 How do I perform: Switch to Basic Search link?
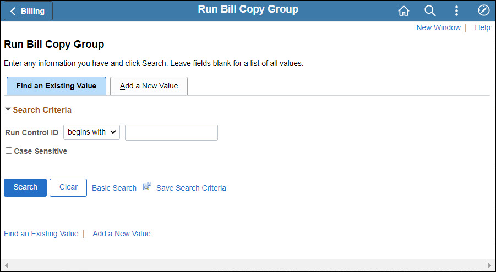click(114, 188)
